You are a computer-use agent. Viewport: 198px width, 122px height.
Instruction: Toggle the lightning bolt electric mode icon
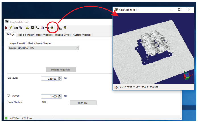(11, 28)
